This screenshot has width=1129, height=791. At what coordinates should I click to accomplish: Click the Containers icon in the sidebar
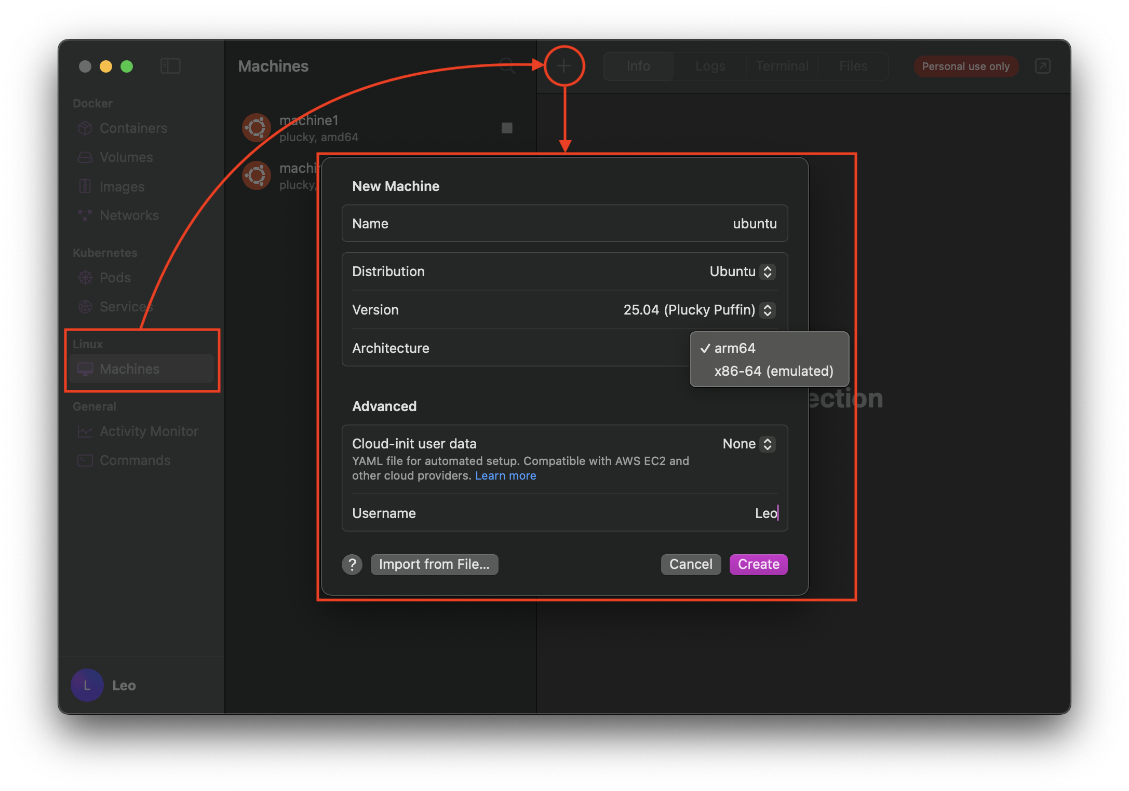tap(85, 128)
